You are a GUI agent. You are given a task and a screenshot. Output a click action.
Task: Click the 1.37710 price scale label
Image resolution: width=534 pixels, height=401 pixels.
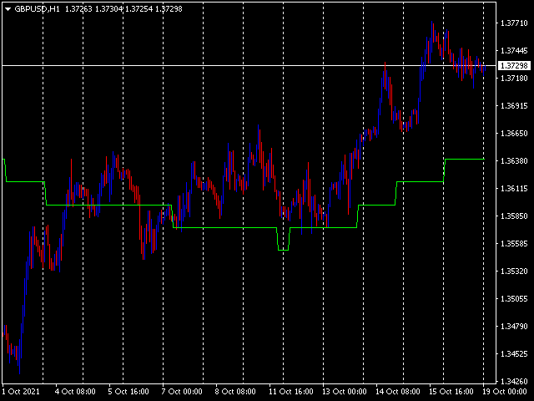(x=514, y=23)
